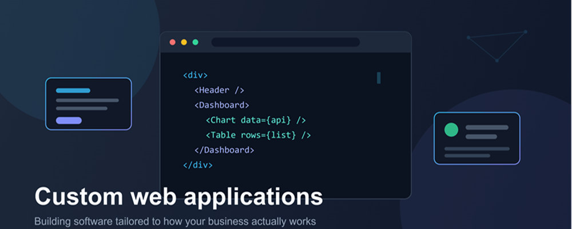Click the <Table rows={list} /> code line
Screen dimensions: 572x229
[x=259, y=135]
